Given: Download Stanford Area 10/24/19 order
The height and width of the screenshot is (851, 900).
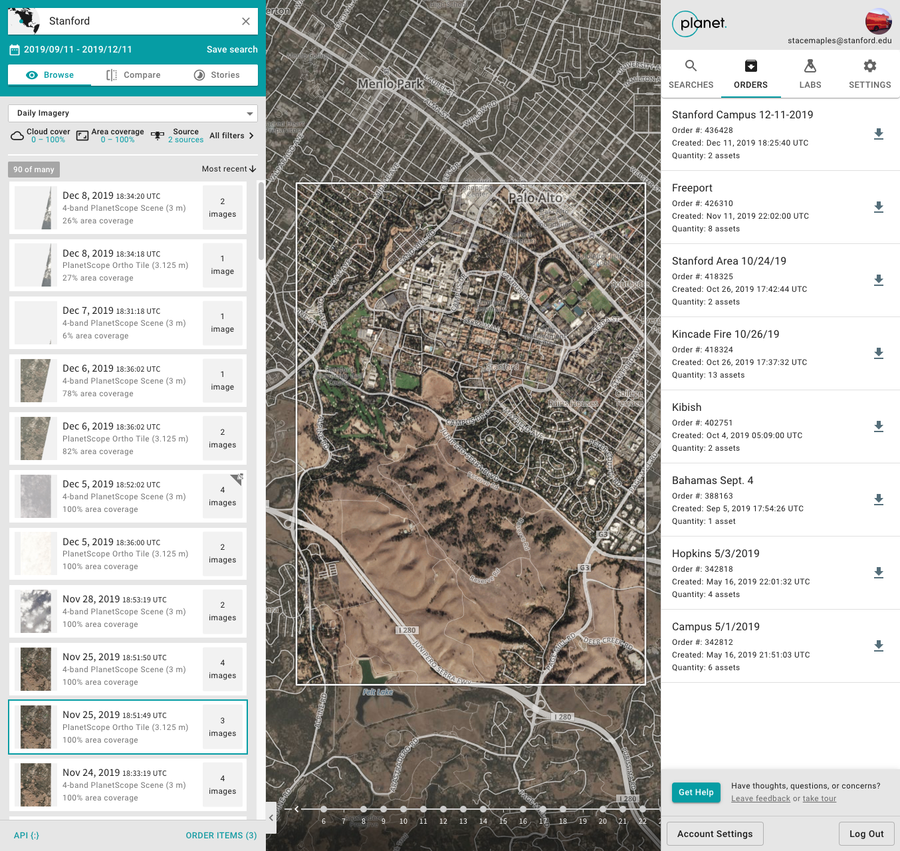Looking at the screenshot, I should (x=879, y=281).
